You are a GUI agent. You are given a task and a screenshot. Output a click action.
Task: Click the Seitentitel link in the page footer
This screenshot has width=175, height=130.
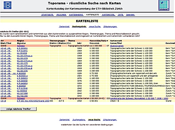[x=65, y=120]
